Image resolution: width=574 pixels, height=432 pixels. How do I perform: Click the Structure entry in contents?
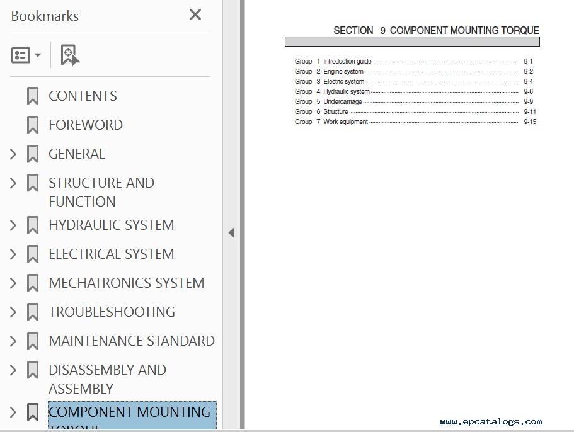point(335,111)
